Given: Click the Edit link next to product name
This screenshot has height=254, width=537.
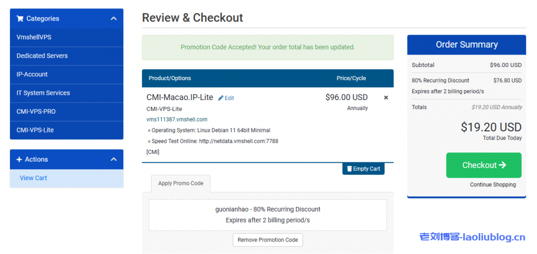Looking at the screenshot, I should tap(229, 98).
